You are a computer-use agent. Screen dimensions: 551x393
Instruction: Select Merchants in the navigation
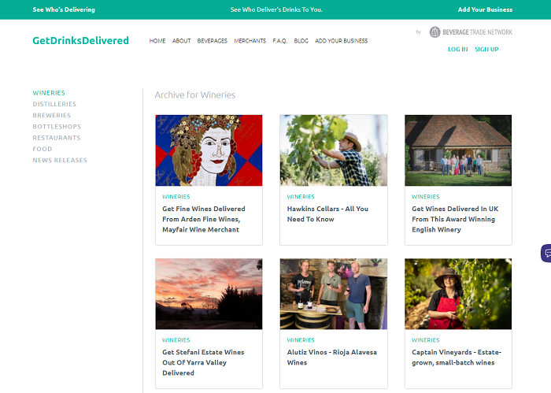point(250,41)
